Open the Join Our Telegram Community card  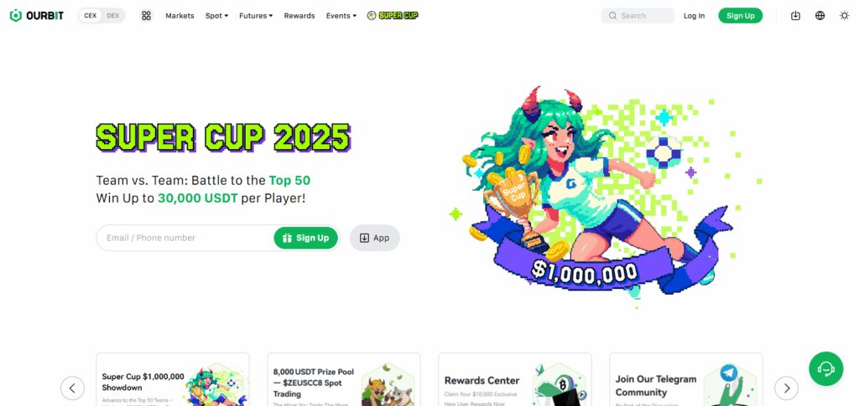(x=686, y=379)
